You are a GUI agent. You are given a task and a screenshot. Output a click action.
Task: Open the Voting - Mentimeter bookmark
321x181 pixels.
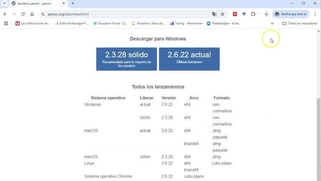pyautogui.click(x=186, y=23)
